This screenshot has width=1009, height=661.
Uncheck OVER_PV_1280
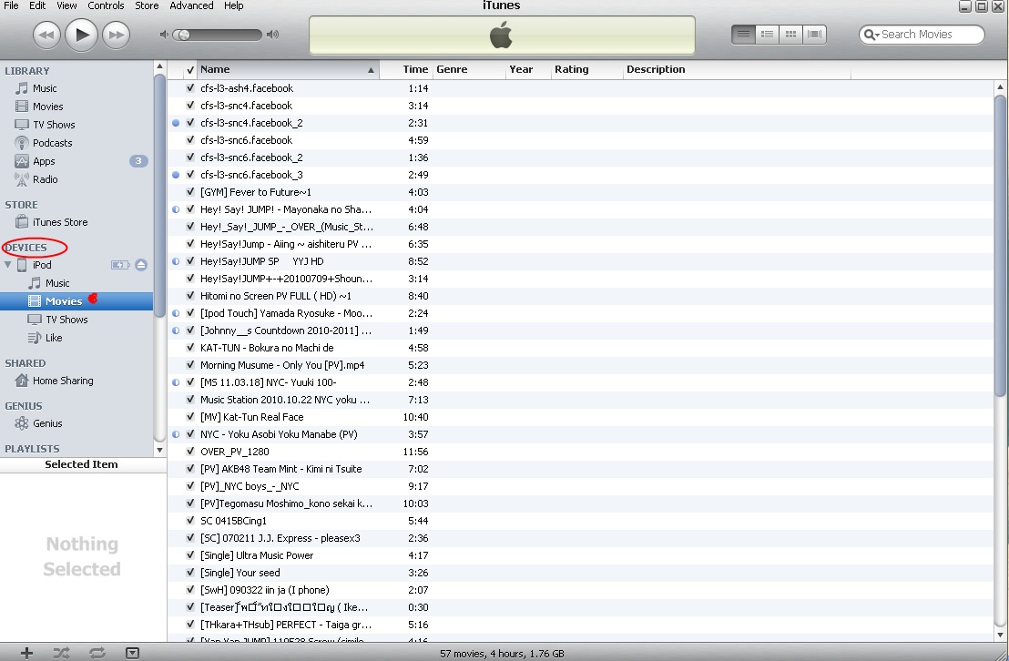190,452
